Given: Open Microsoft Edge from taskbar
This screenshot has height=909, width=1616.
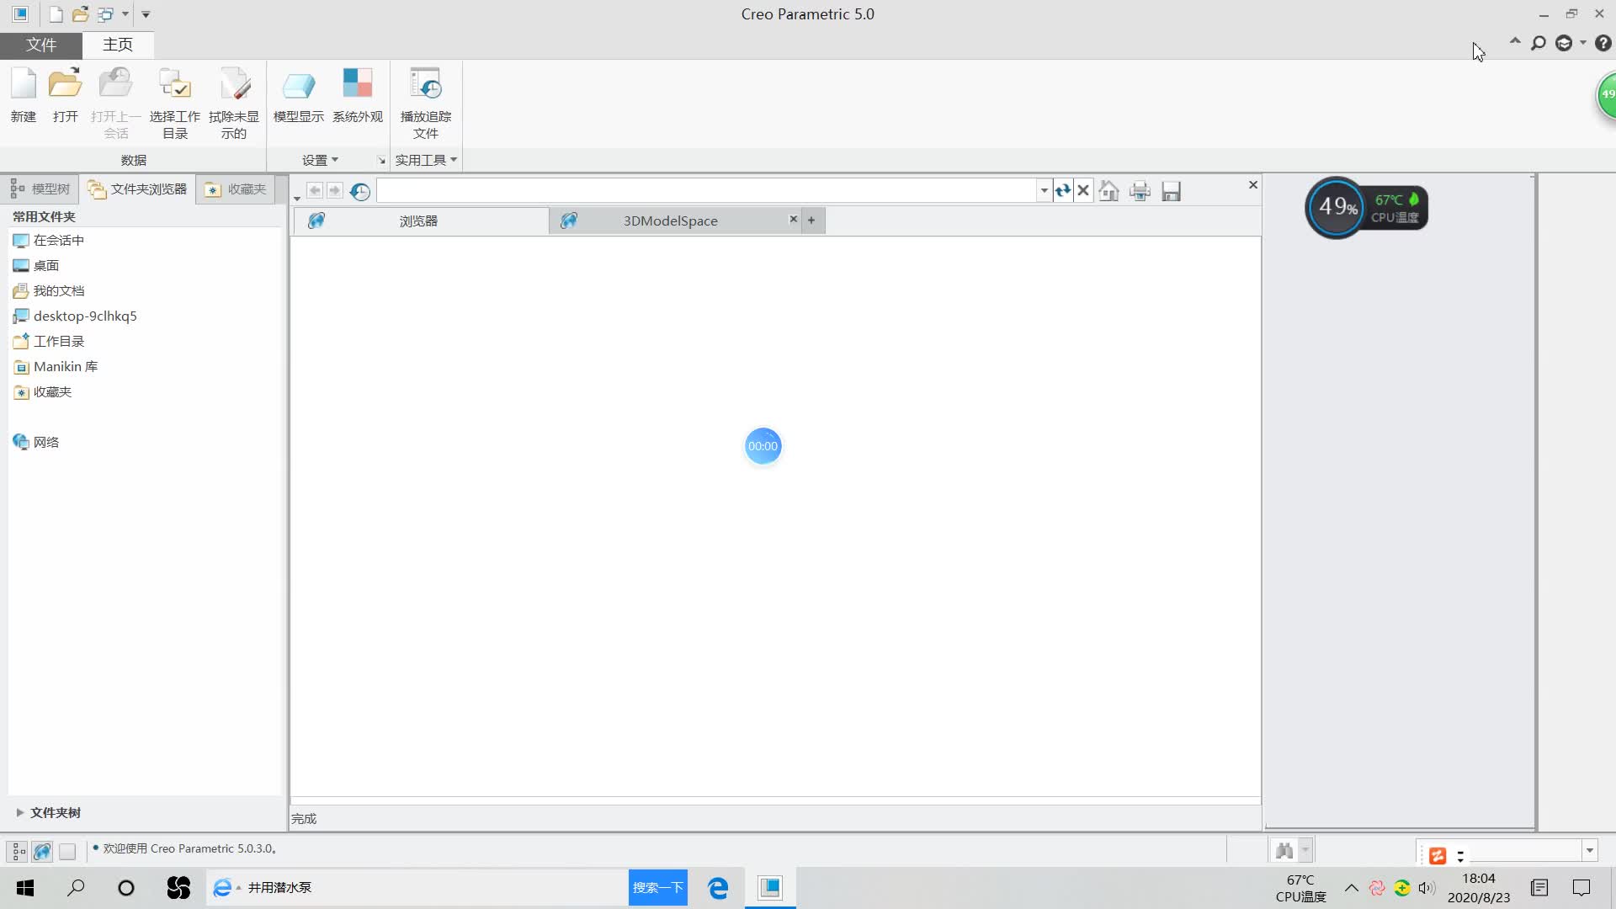Looking at the screenshot, I should [x=718, y=888].
